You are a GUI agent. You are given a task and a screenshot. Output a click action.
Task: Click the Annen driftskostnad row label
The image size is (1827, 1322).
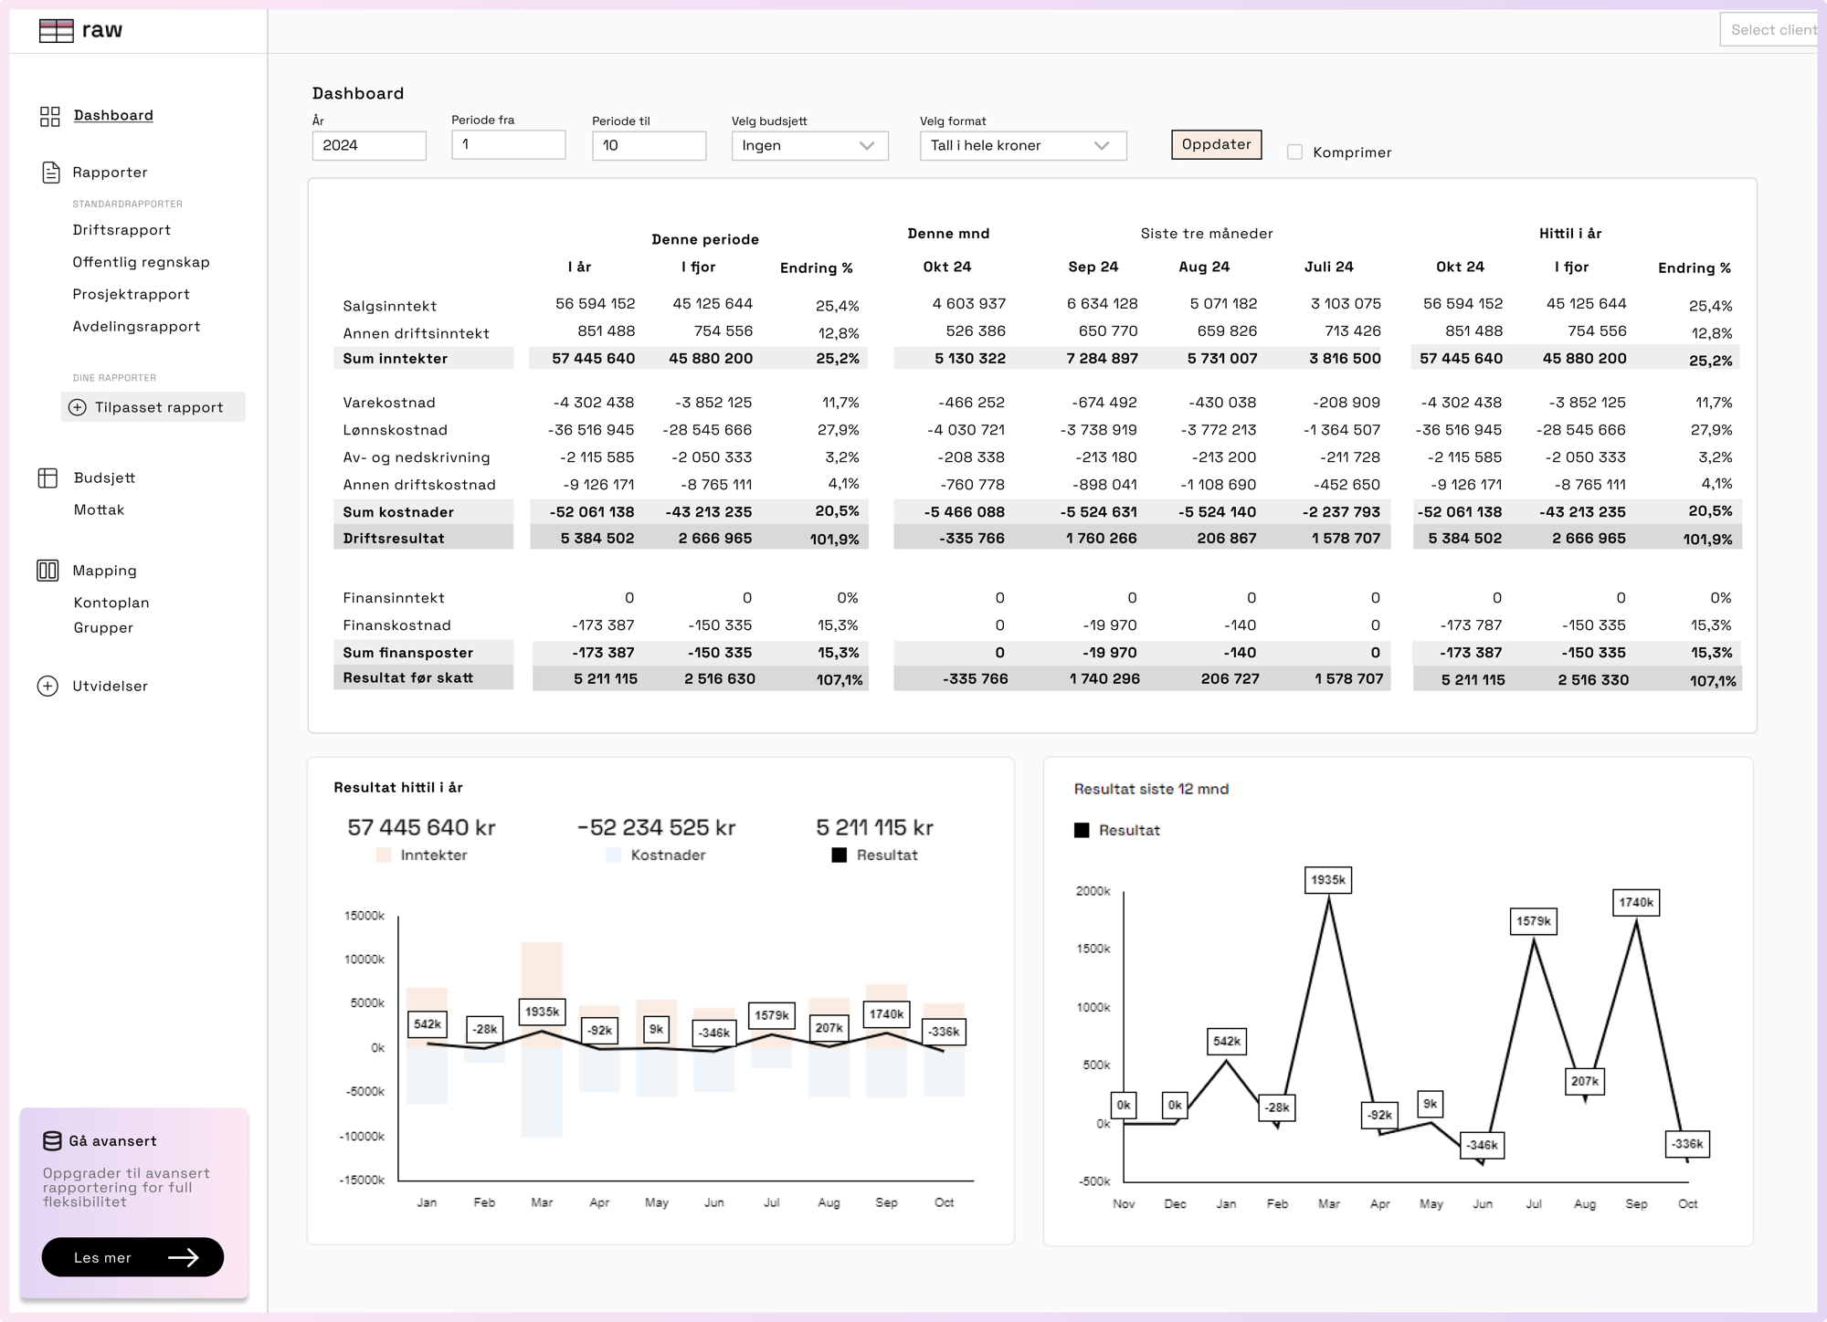coord(419,484)
